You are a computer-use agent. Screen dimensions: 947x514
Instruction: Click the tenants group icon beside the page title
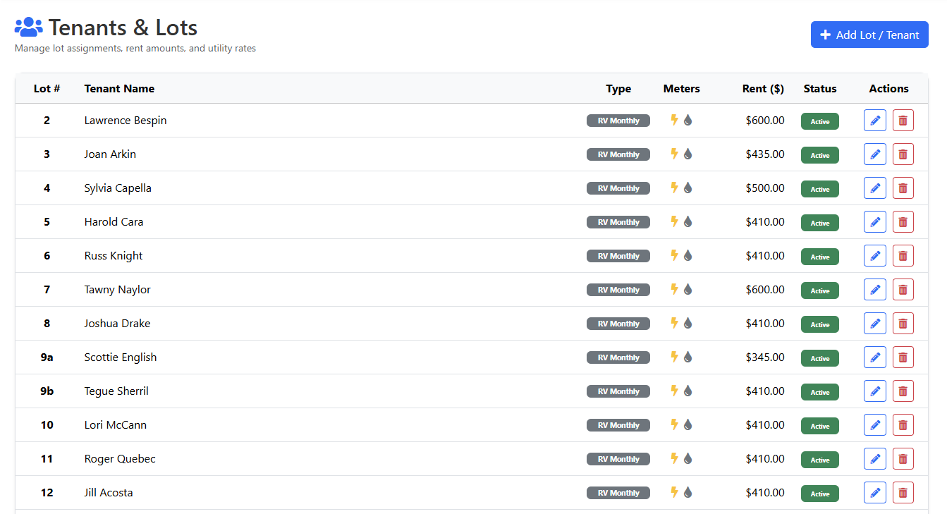point(29,27)
